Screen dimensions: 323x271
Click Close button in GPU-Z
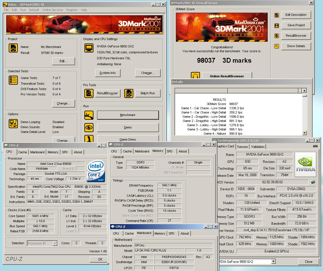point(308,261)
